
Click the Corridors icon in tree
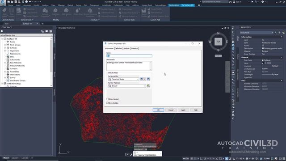click(8, 68)
